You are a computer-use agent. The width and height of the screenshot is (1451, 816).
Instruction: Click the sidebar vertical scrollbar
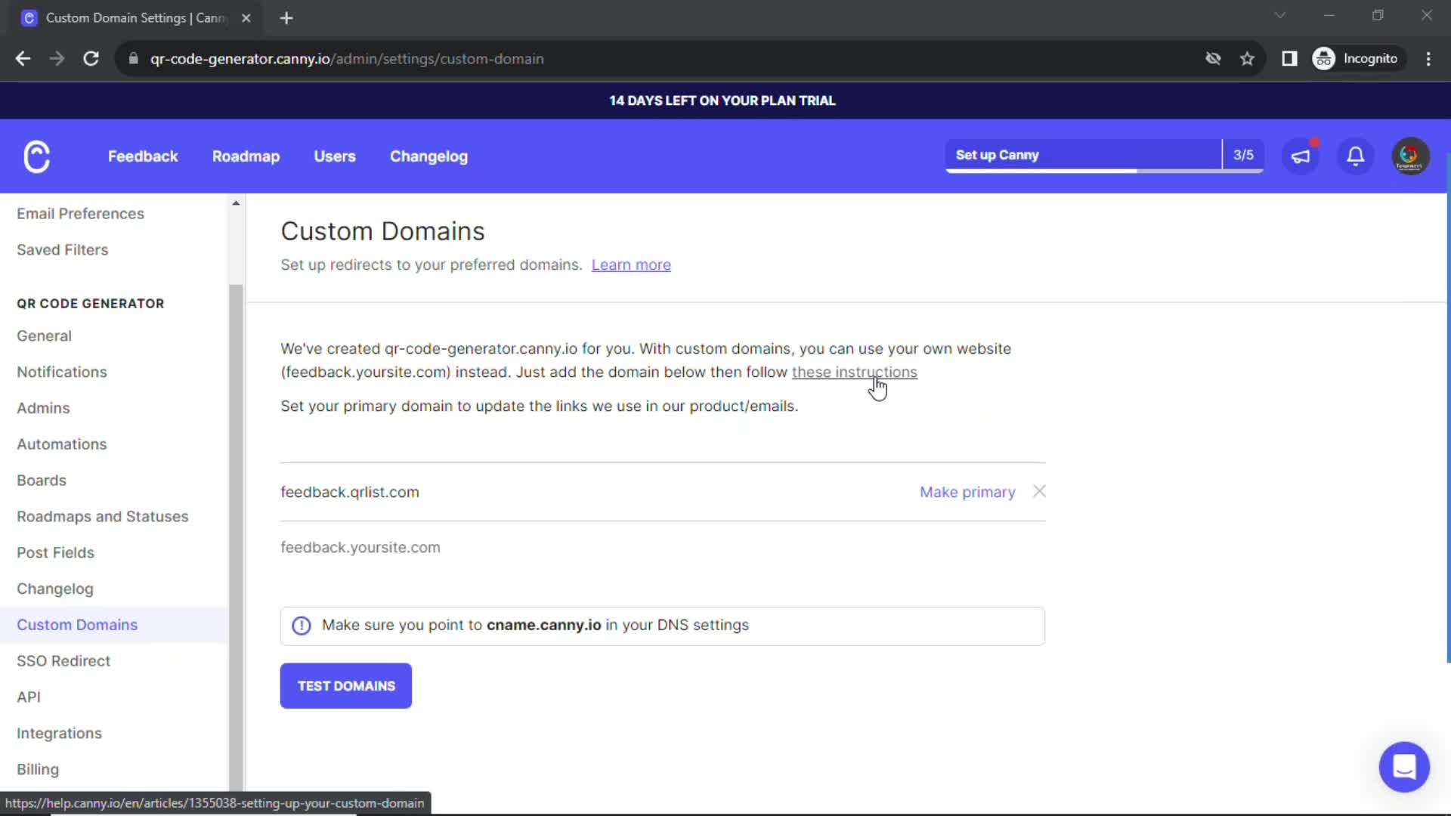(x=236, y=536)
